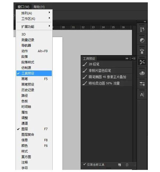The image size is (160, 172).
Task: Select the 2B 铅笔 preset
Action: point(107,64)
